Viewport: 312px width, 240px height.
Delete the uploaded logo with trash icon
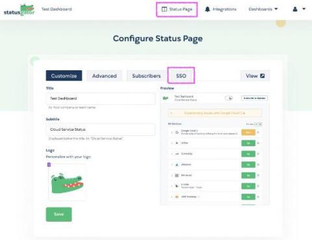click(x=49, y=165)
